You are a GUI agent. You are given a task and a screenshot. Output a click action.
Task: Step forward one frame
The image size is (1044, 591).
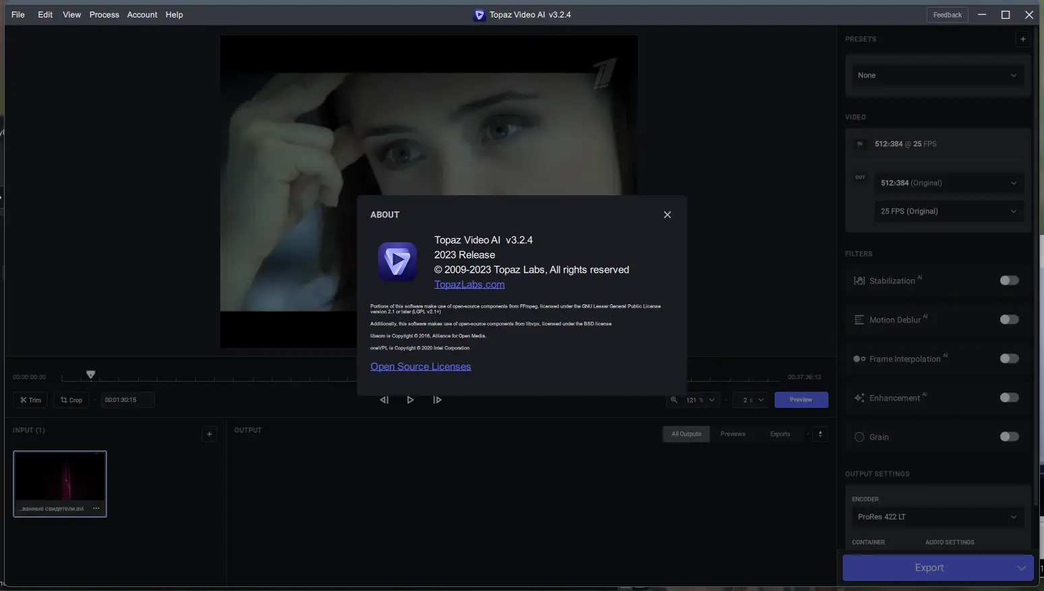(x=437, y=400)
